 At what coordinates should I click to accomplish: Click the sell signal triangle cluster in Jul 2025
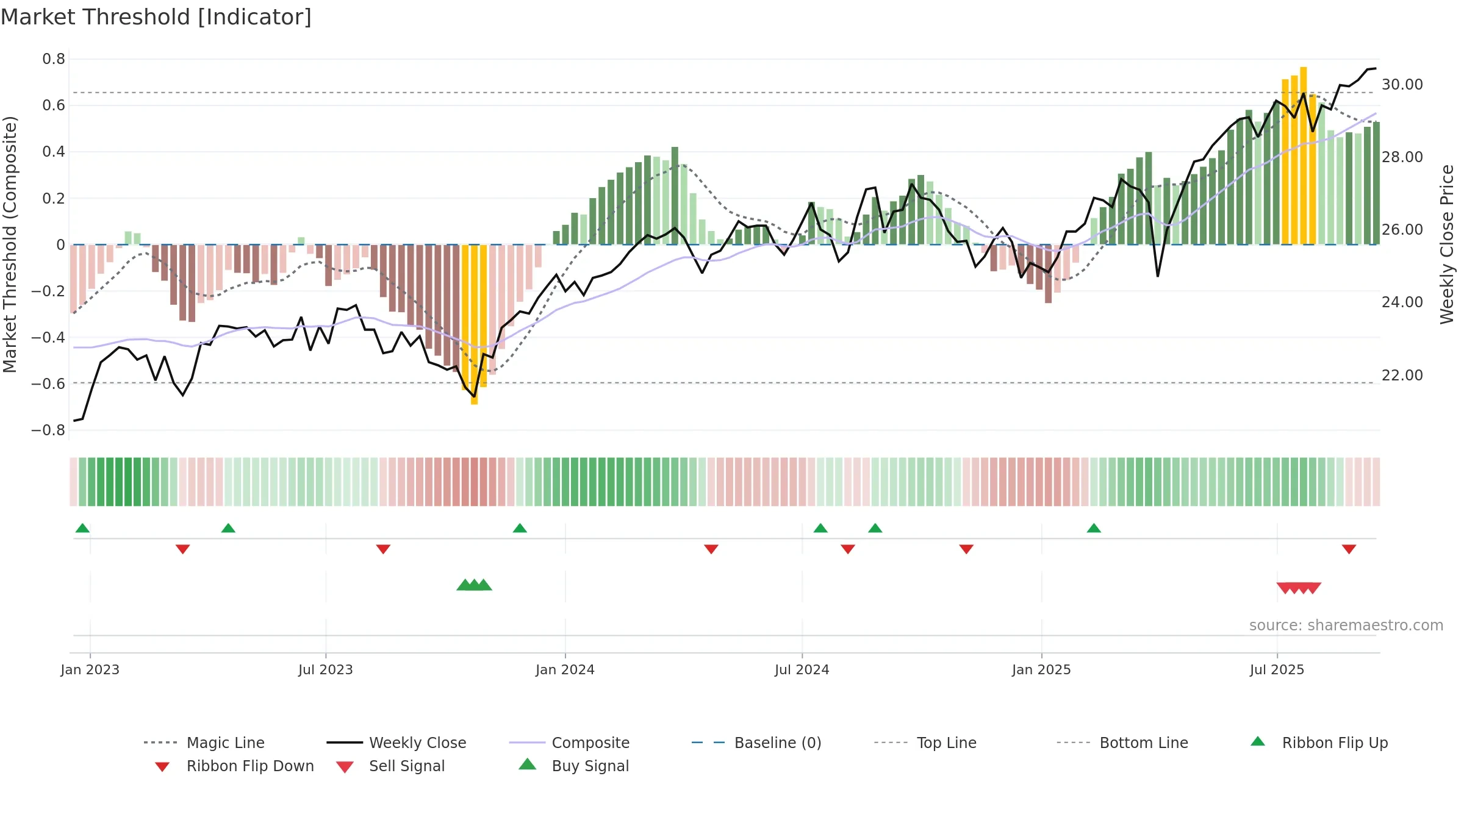point(1299,588)
